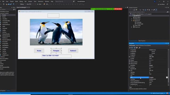Click the Toolbox search magnifier icon
Image resolution: width=170 pixels, height=95 pixels.
pyautogui.click(x=14, y=9)
